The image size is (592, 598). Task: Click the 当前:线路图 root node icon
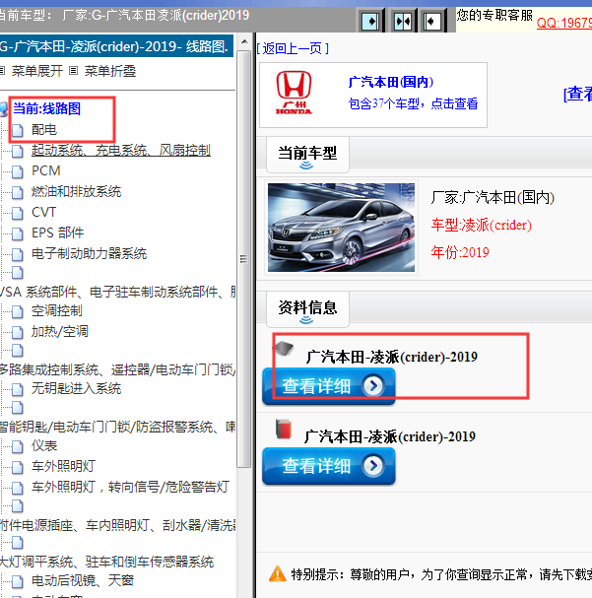coord(3,109)
